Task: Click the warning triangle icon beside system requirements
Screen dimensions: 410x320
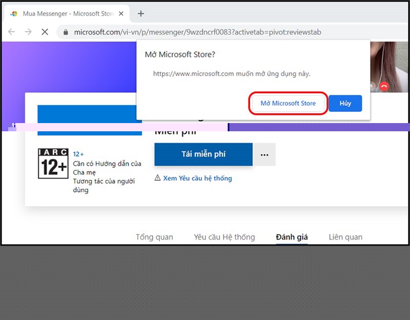Action: 157,178
